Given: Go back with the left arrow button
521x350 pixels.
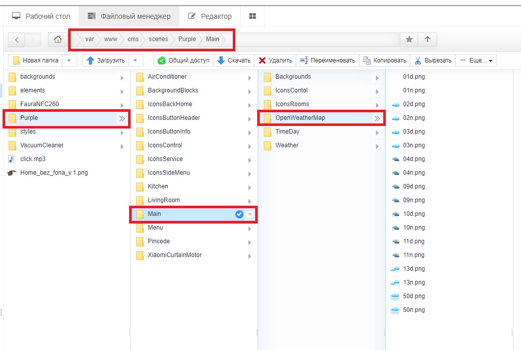Looking at the screenshot, I should pyautogui.click(x=17, y=40).
